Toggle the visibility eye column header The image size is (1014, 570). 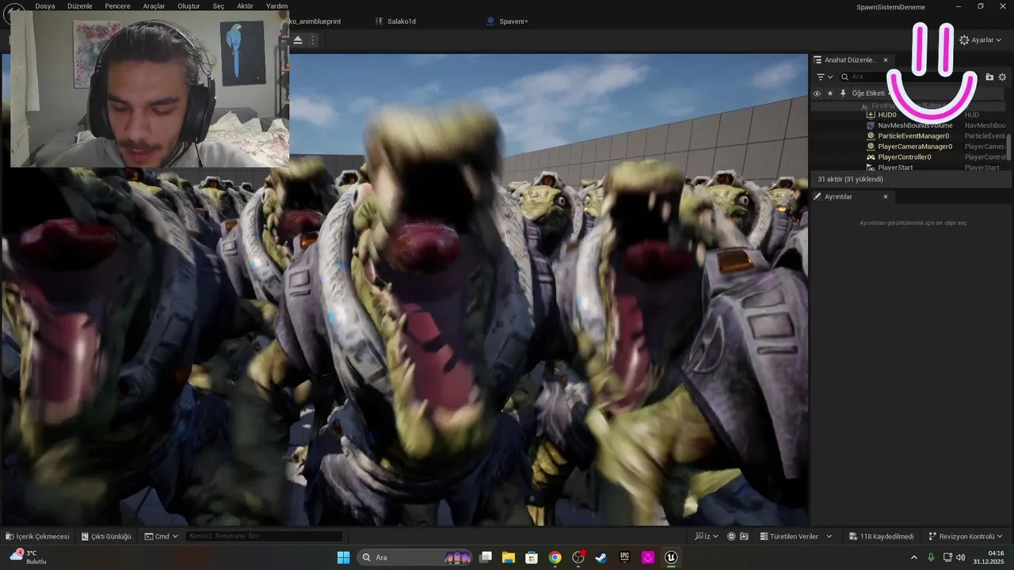coord(817,93)
